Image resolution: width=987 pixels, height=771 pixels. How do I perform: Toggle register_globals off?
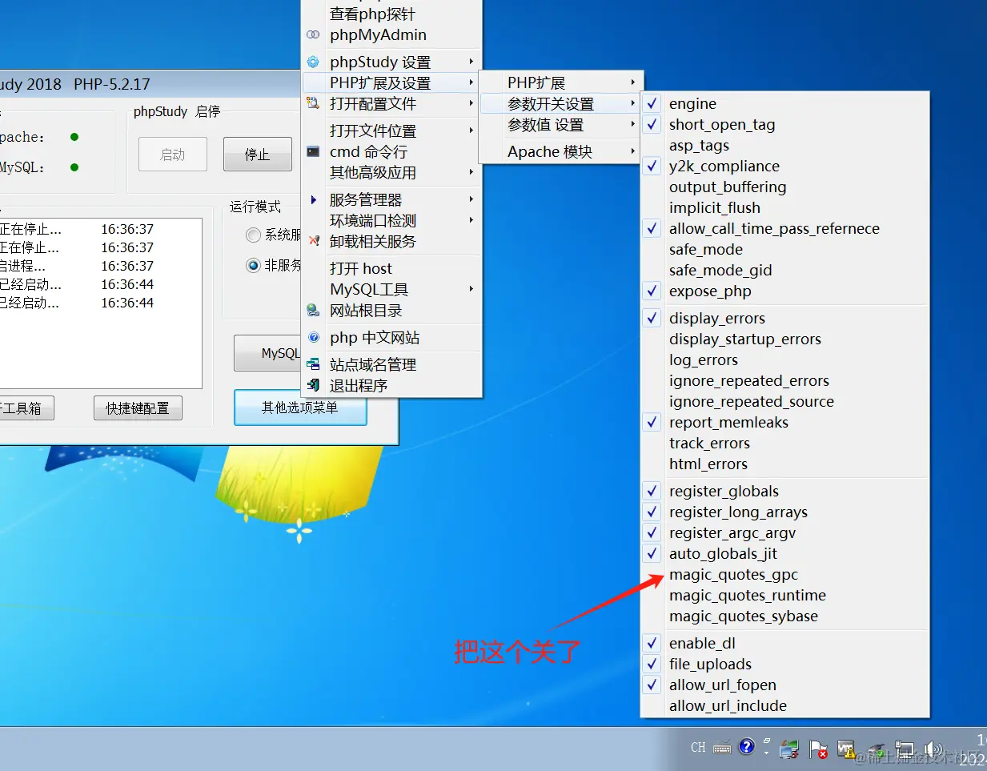785,491
